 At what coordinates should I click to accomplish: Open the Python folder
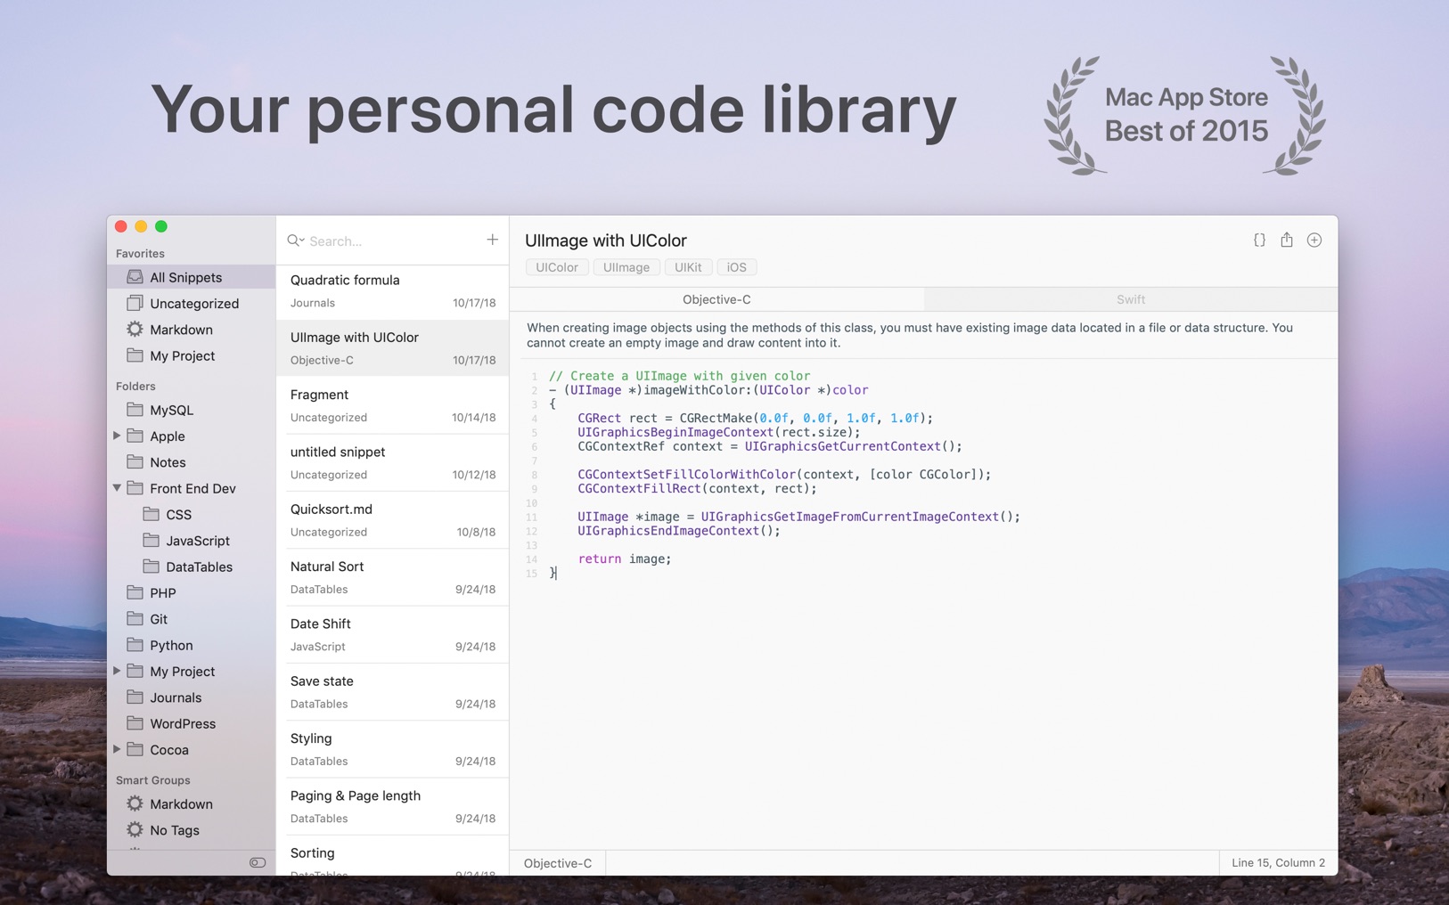point(192,645)
